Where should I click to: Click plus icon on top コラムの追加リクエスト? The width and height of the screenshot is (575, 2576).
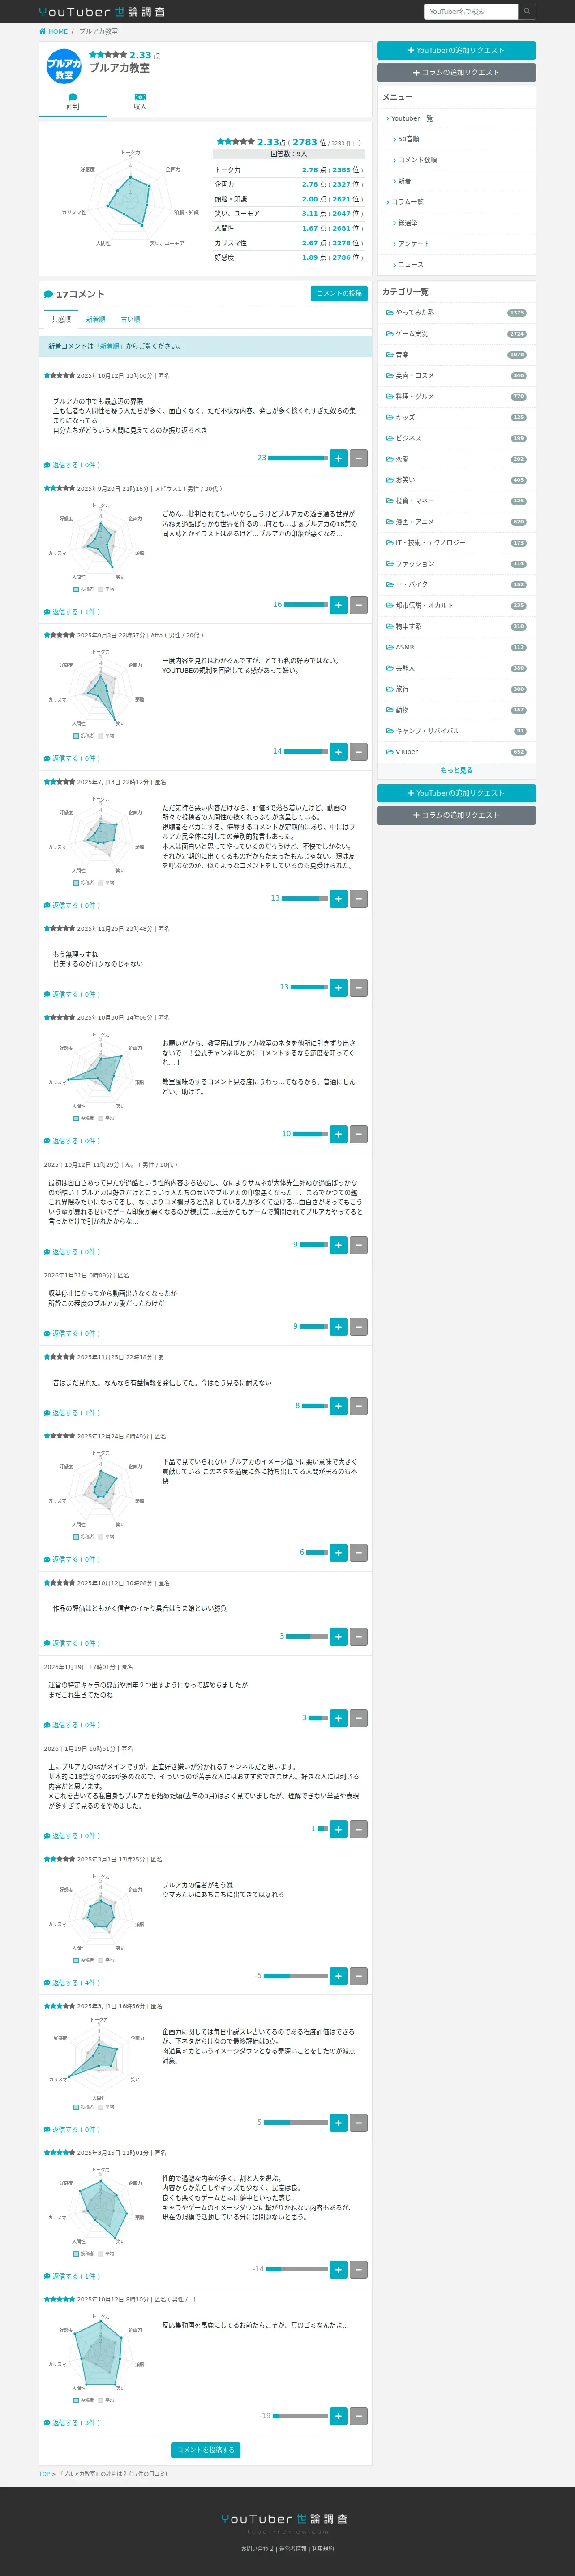(x=416, y=72)
